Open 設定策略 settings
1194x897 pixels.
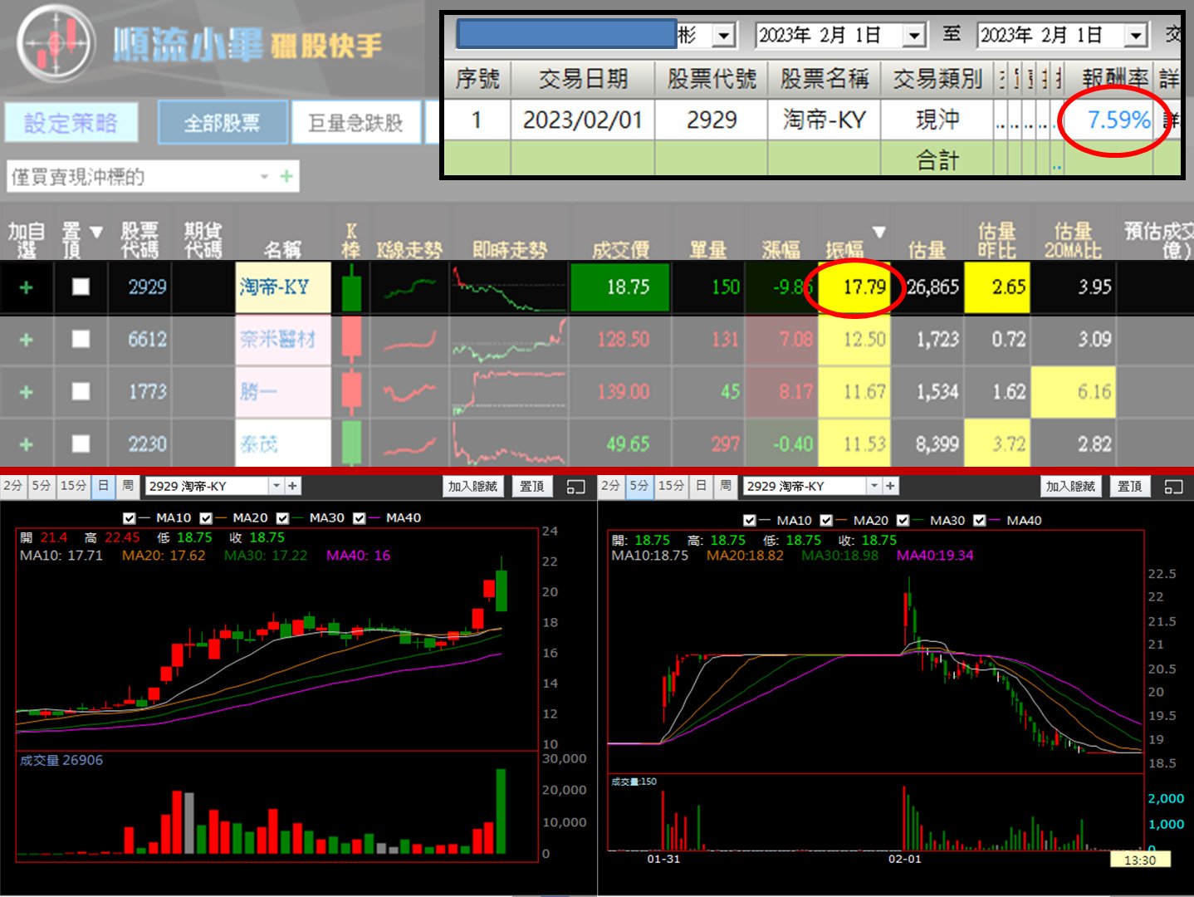pyautogui.click(x=71, y=121)
